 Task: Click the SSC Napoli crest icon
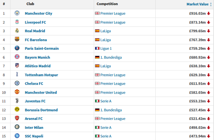(x=17, y=136)
